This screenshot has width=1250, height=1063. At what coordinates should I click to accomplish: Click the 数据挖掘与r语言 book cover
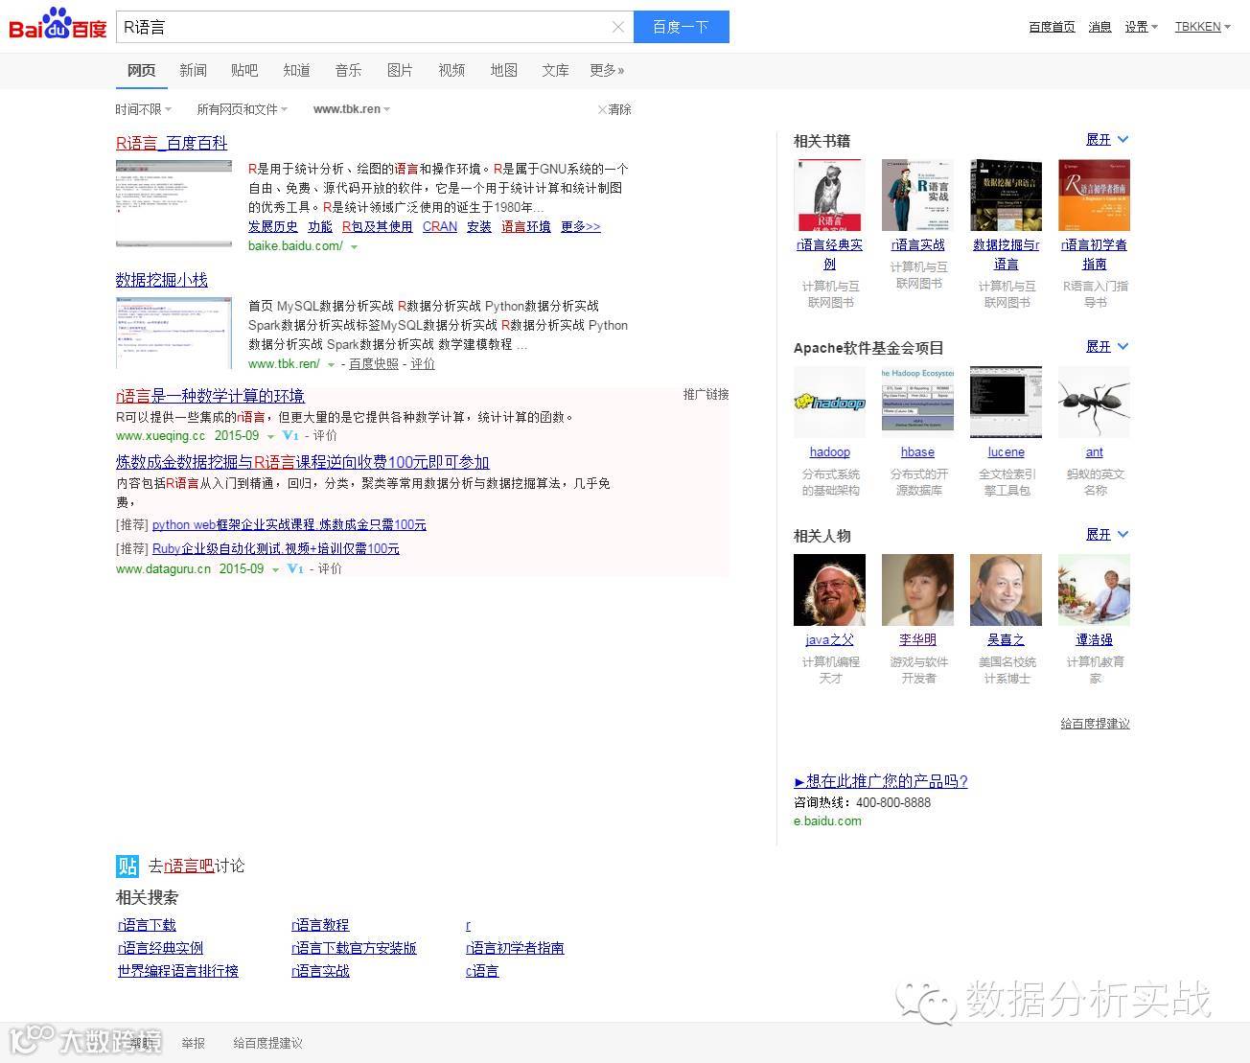click(1007, 195)
